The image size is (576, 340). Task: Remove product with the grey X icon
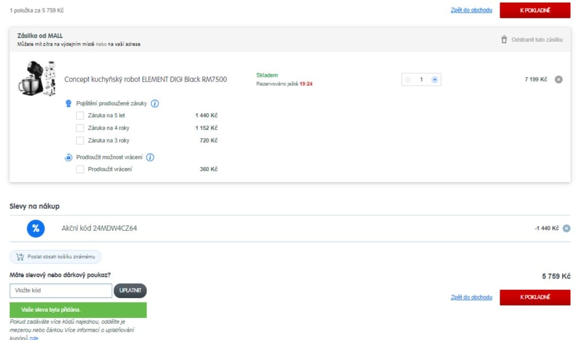click(x=558, y=79)
